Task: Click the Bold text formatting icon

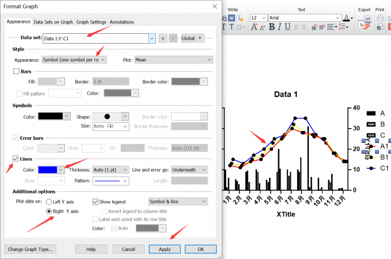Action: point(272,27)
